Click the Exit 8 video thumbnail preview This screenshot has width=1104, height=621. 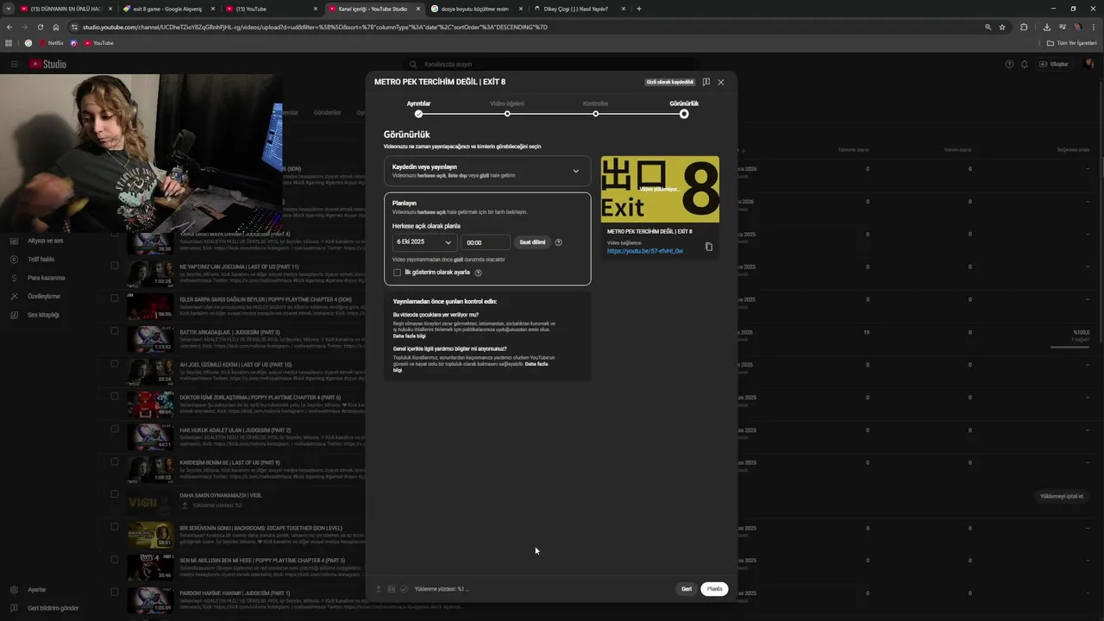[660, 189]
